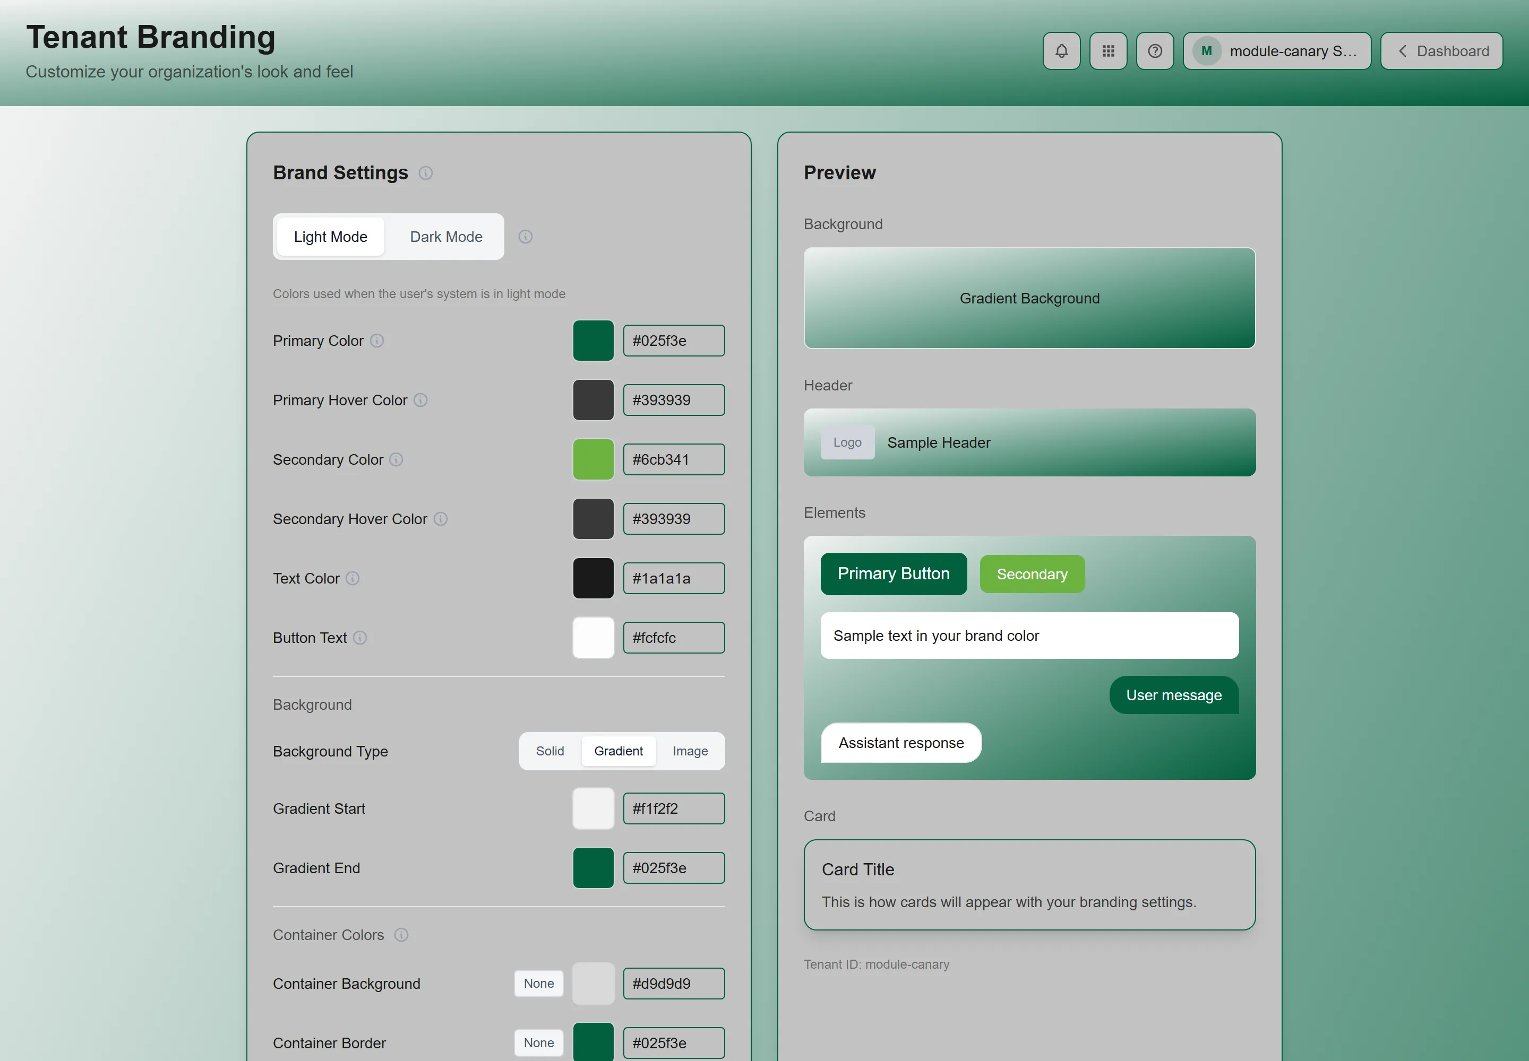Open the Container Border swatch
Image resolution: width=1529 pixels, height=1061 pixels.
(x=594, y=1043)
